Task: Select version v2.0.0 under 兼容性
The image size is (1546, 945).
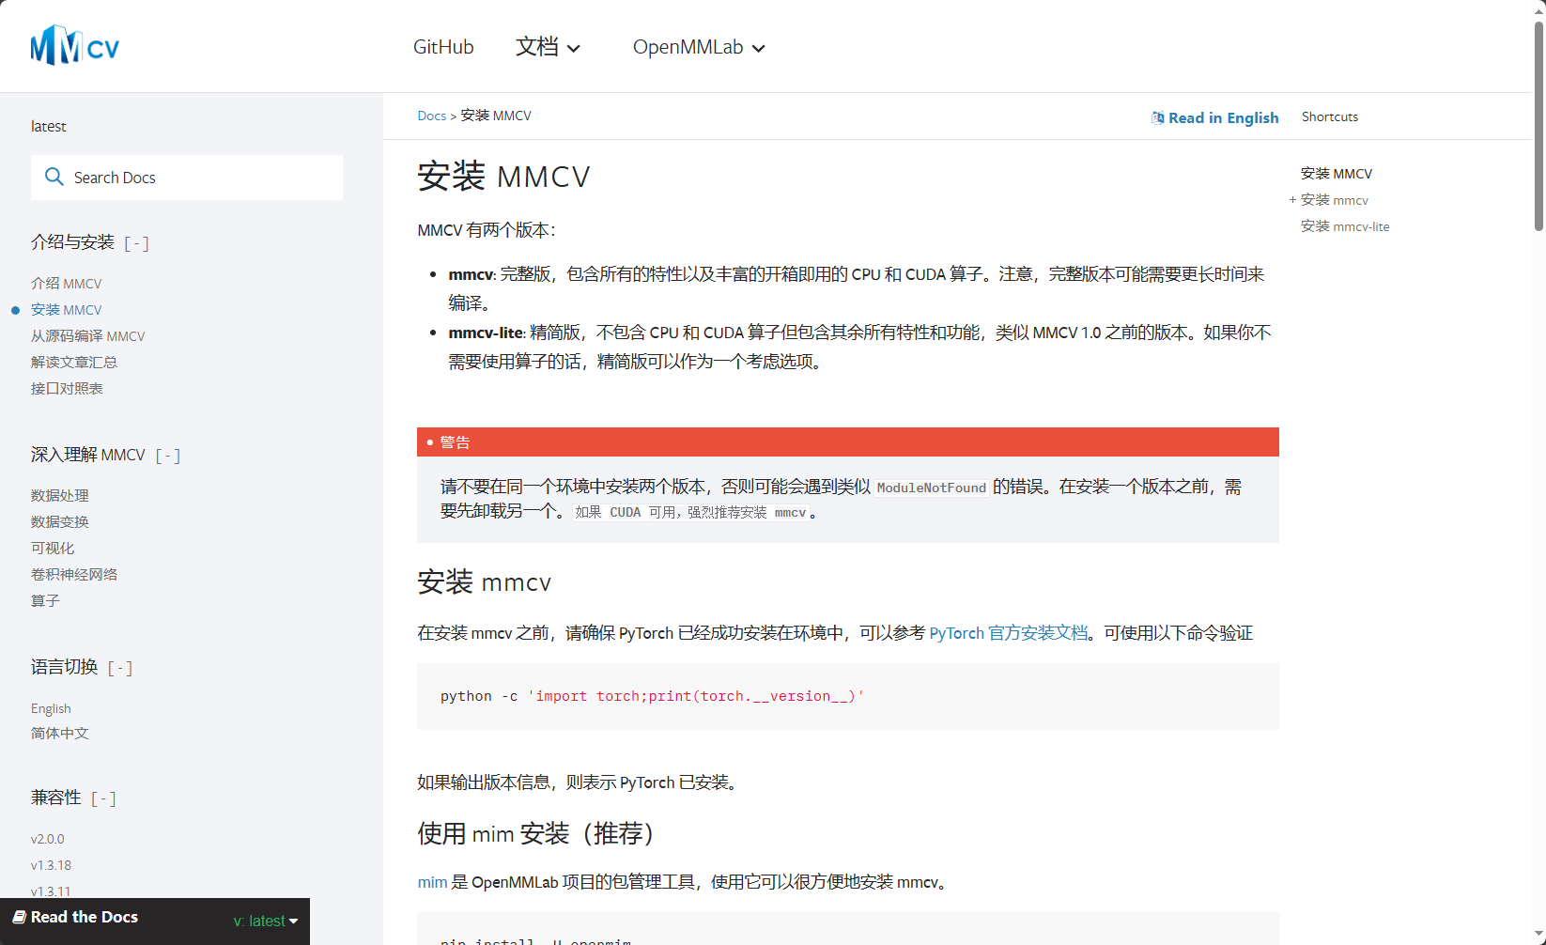Action: pos(48,838)
